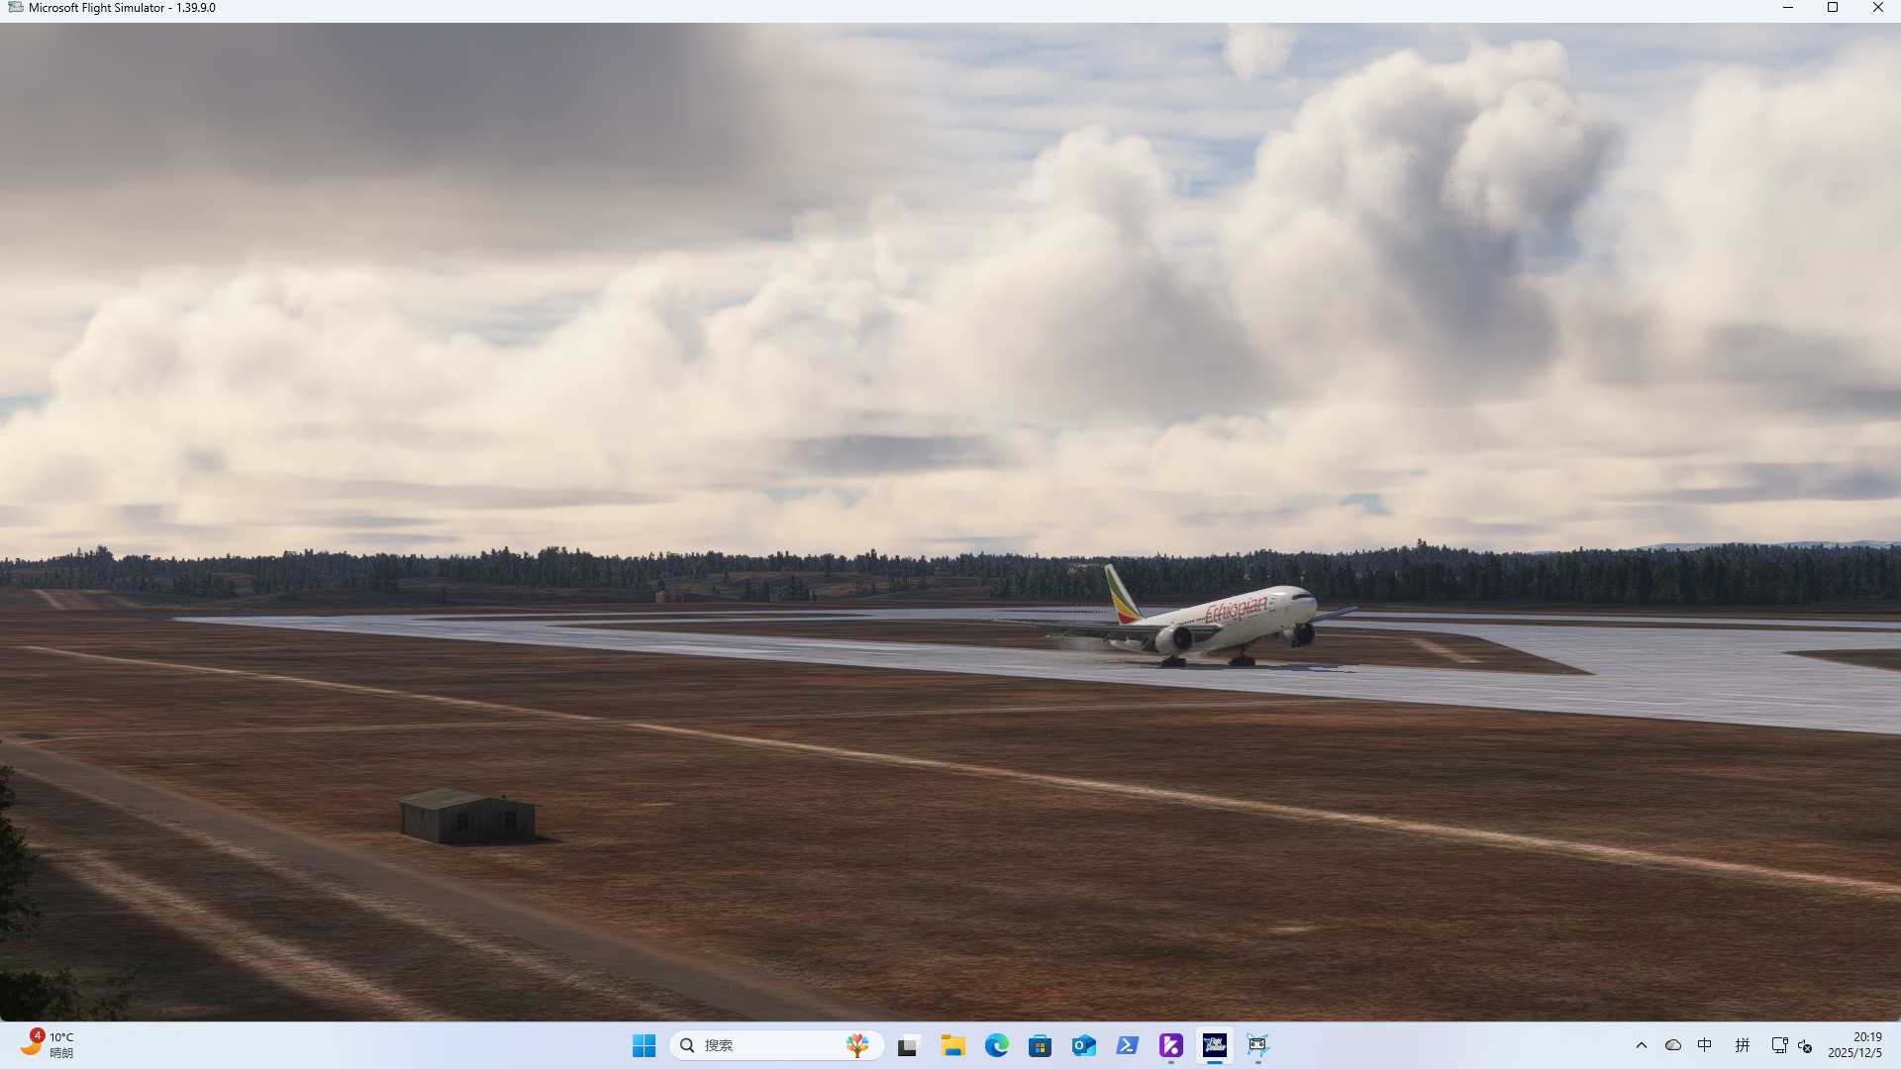Open the Start menu
Image resolution: width=1901 pixels, height=1069 pixels.
coord(644,1045)
